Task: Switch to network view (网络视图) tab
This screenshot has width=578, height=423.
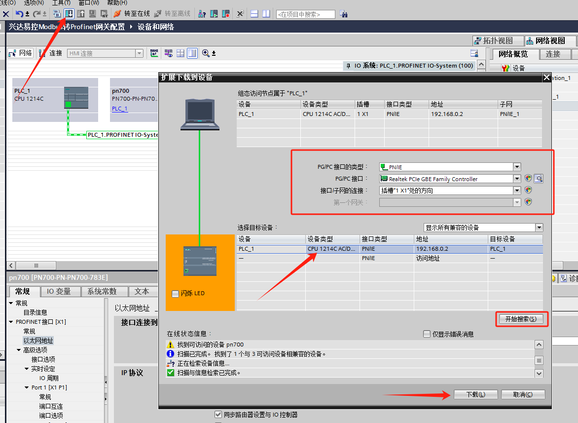Action: (x=550, y=40)
